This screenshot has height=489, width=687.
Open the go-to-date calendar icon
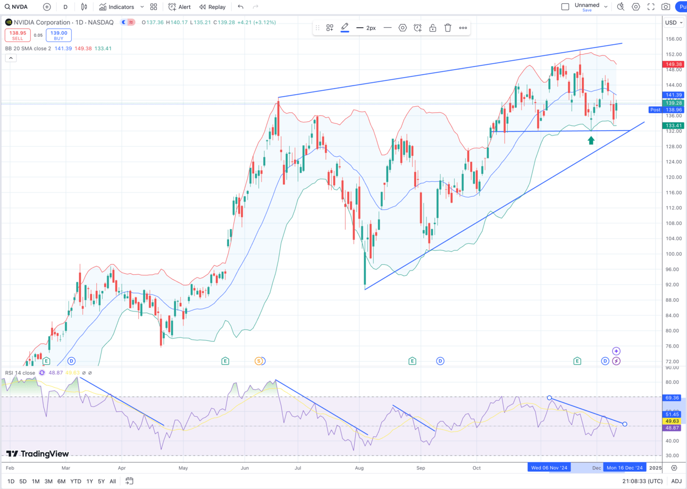point(129,482)
